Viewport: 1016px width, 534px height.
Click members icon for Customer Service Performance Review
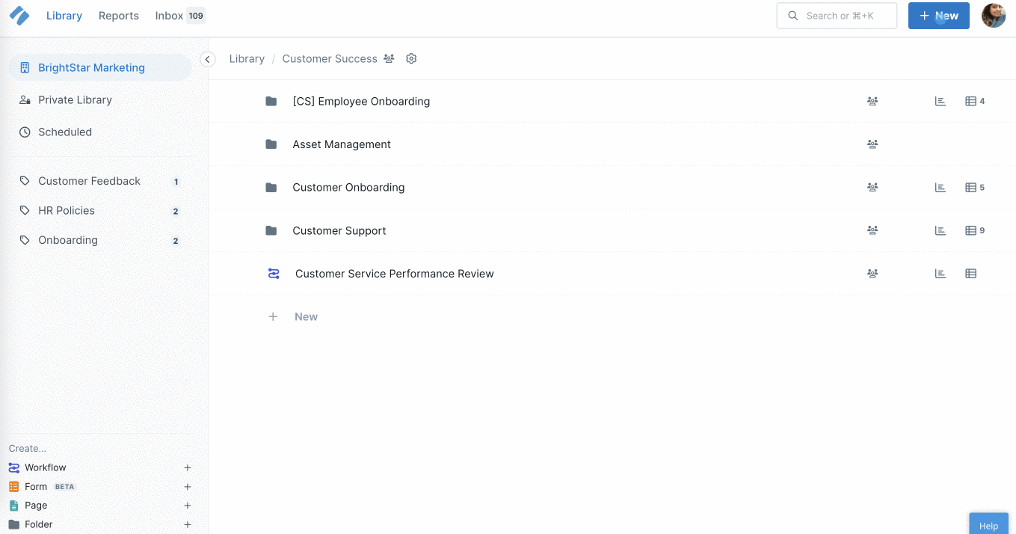(x=872, y=274)
